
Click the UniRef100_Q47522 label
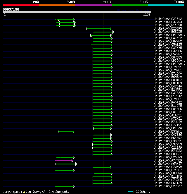point(168,38)
